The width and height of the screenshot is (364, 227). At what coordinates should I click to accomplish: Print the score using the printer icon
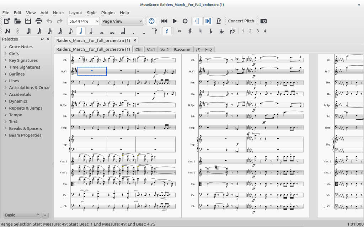38,21
